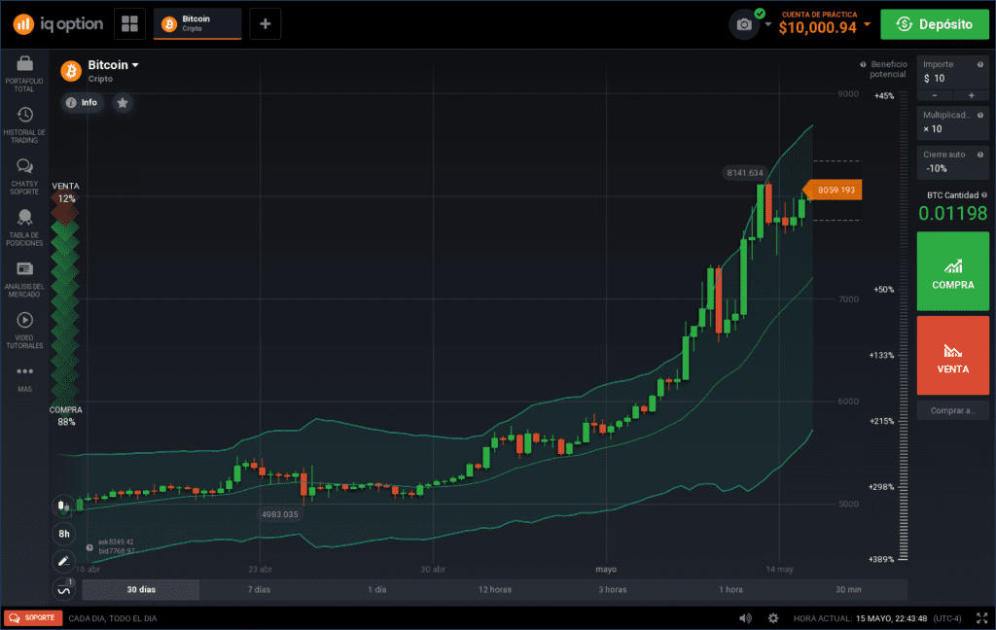Viewport: 996px width, 630px height.
Task: Open the Multiplicador x10 selector
Action: 952,122
